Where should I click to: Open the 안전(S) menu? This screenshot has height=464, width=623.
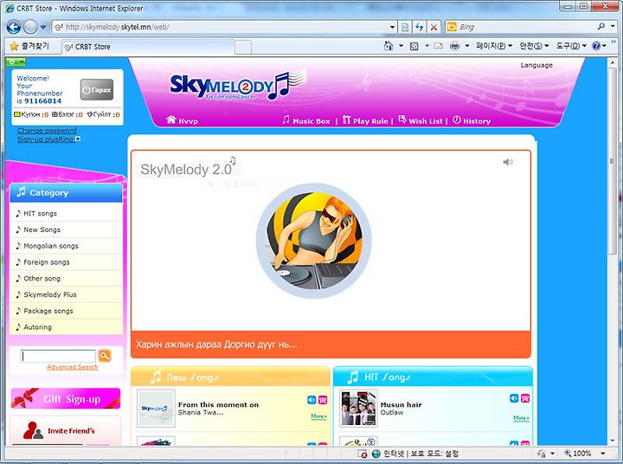[534, 46]
